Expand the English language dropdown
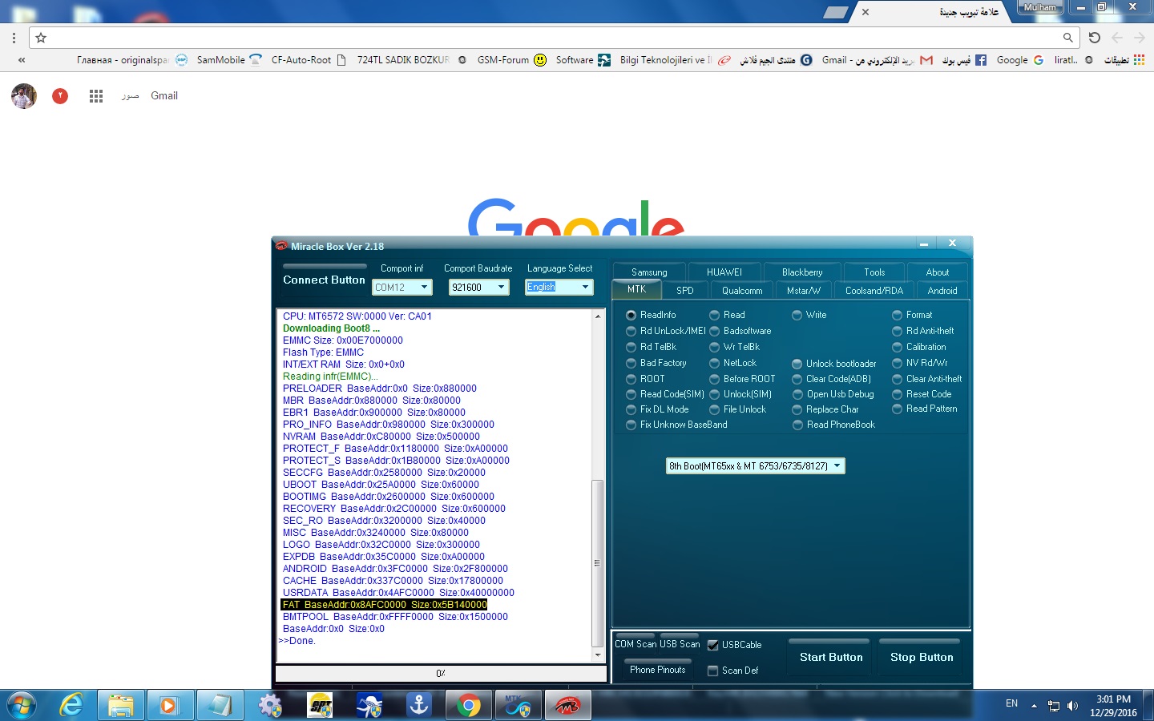 tap(559, 287)
